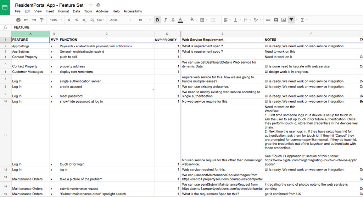The width and height of the screenshot is (363, 197).
Task: Open the zoom 100% dropdown
Action: click(56, 20)
